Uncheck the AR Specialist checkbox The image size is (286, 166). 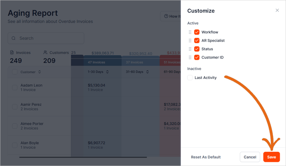coord(197,41)
